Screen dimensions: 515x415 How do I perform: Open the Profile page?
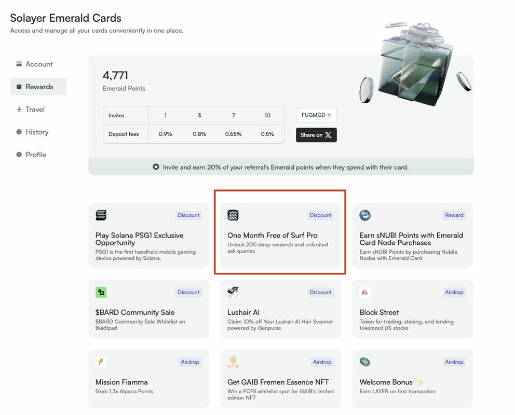point(36,155)
